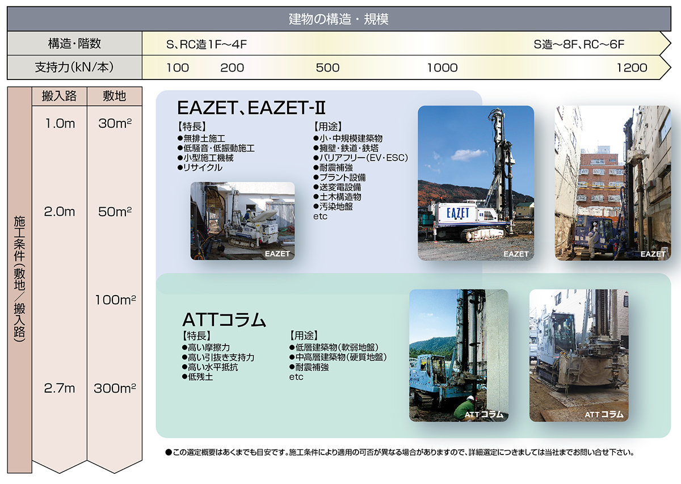Click the 200 bearing capacity value

click(x=232, y=68)
